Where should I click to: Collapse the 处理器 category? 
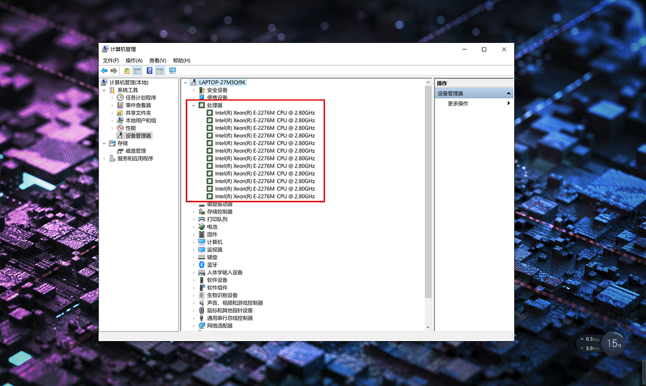point(193,105)
